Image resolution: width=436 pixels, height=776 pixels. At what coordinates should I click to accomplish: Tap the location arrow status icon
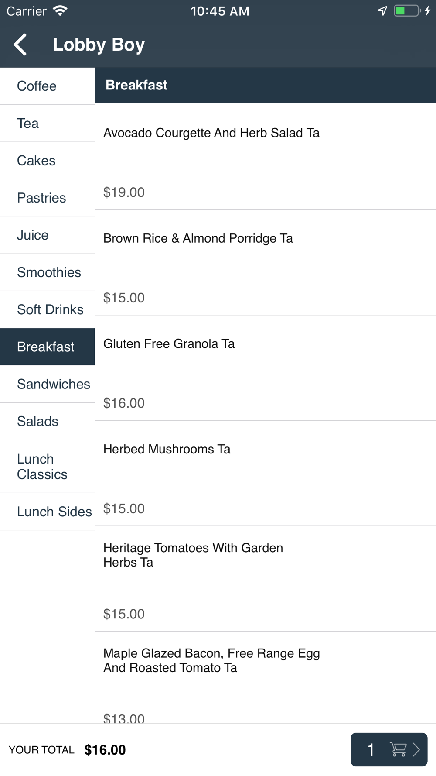point(382,11)
